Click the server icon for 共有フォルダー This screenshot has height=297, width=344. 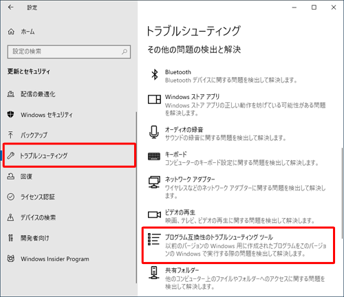154,272
